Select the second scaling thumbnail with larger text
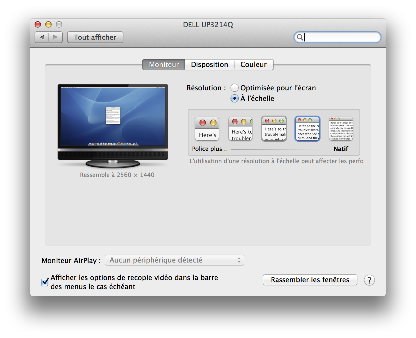Viewport: 416px width, 338px height. (240, 129)
